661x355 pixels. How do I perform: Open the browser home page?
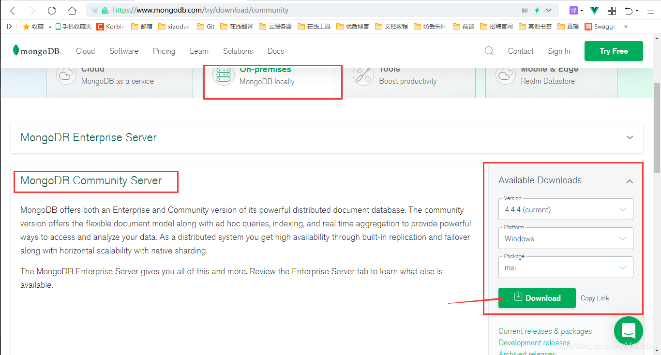tap(72, 10)
